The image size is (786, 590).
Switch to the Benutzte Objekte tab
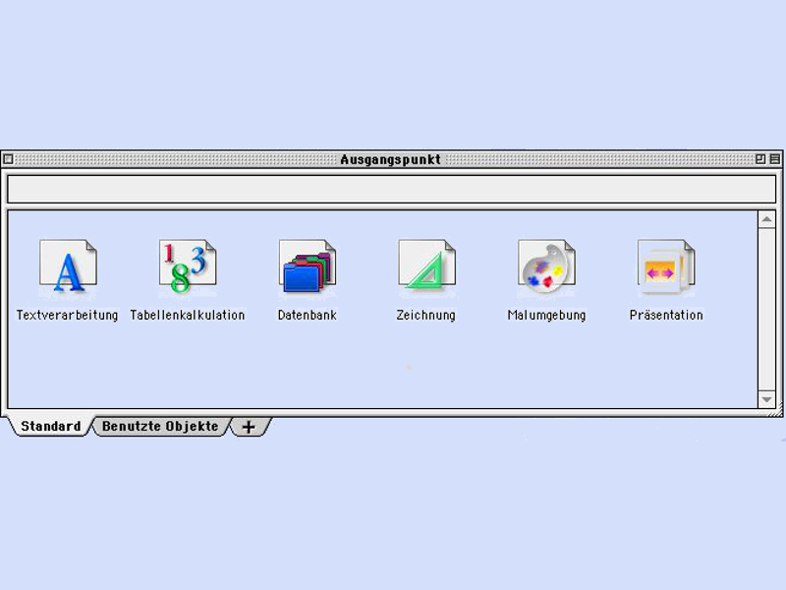(x=160, y=427)
